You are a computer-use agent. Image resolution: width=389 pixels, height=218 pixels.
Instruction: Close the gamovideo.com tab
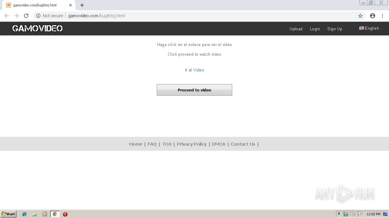tap(71, 5)
